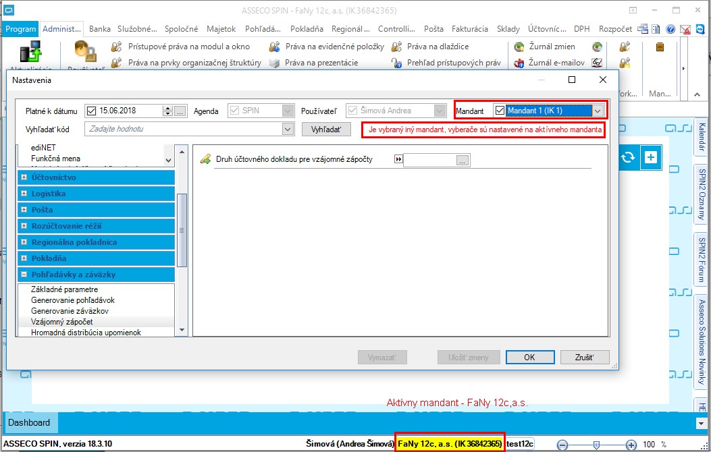Switch to the Banka ribbon tab
The image size is (711, 452).
100,29
